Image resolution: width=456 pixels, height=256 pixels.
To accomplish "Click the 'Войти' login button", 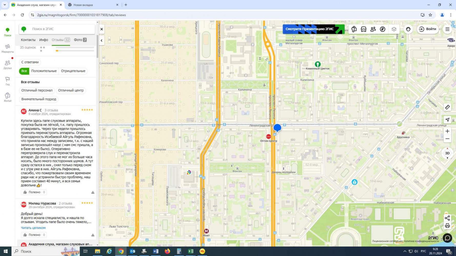I will [428, 29].
